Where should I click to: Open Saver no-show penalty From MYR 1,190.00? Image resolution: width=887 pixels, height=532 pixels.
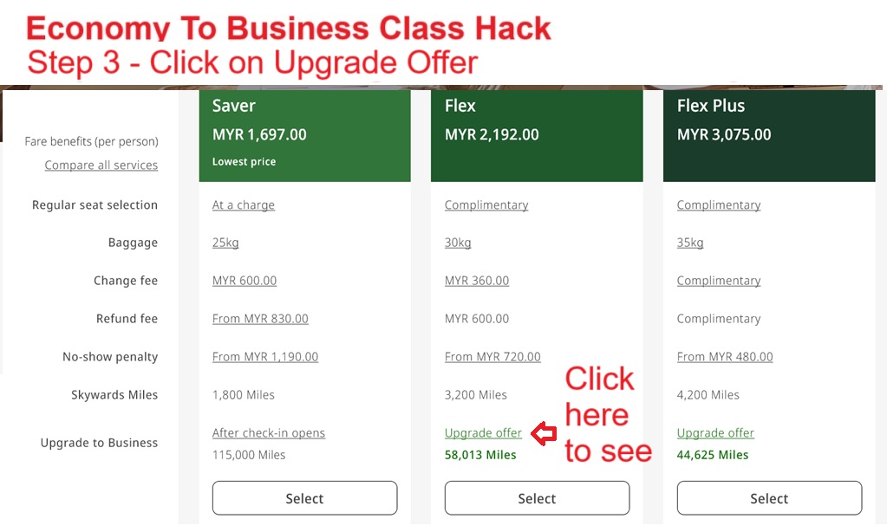point(265,357)
